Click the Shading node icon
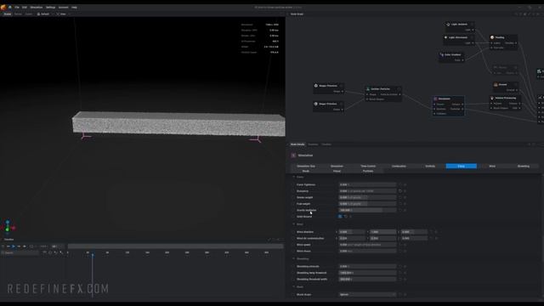 click(492, 37)
